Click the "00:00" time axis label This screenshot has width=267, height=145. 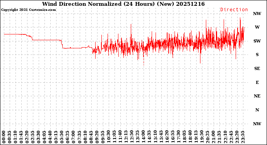point(4,137)
